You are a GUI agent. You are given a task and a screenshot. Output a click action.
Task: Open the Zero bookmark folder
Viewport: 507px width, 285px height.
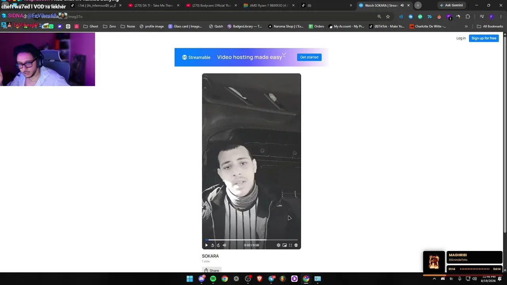point(109,27)
